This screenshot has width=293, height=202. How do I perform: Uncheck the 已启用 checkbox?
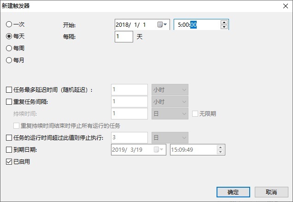pos(9,161)
